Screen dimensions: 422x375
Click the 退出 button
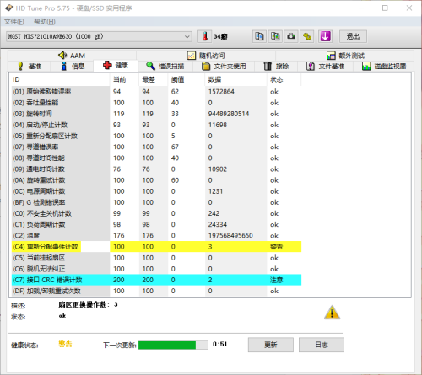point(353,36)
